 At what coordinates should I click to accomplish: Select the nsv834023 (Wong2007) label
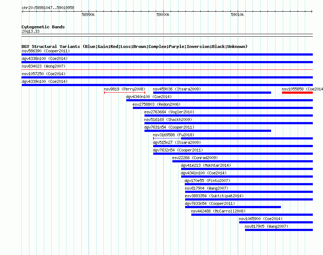click(44, 66)
